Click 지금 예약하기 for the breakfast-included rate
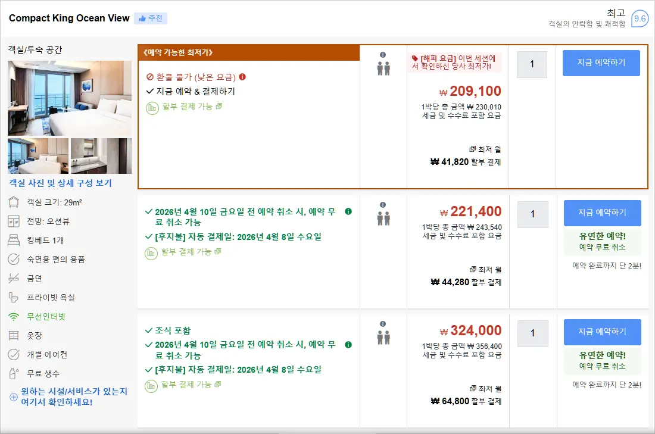This screenshot has height=434, width=655. pyautogui.click(x=603, y=332)
